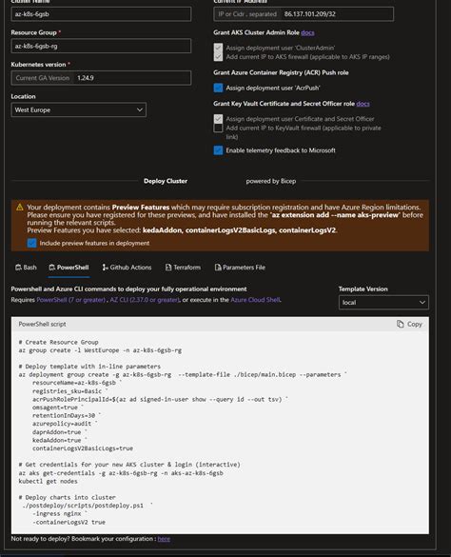Click 'containerLogsV2BasicLogs=true' parameter line
451x557 pixels.
tap(83, 448)
